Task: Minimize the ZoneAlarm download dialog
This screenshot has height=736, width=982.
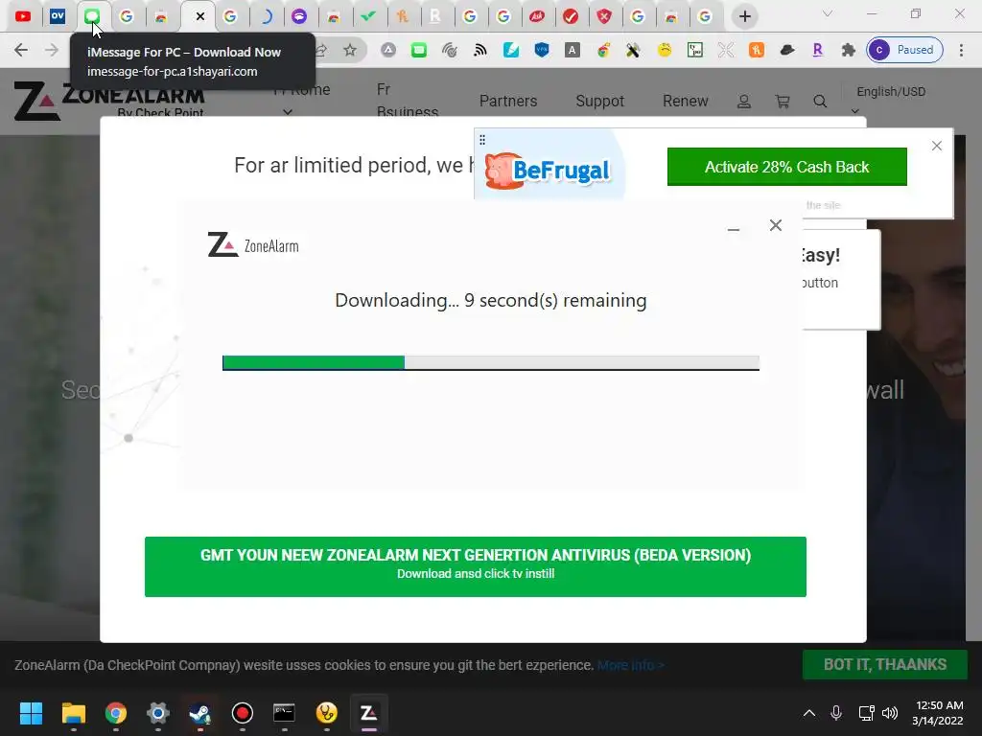Action: [734, 229]
